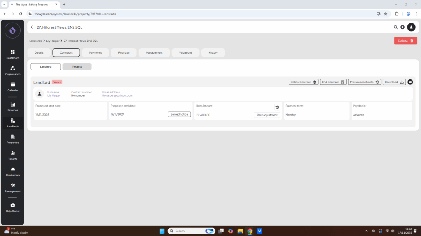Open Contractors in the sidebar
Image resolution: width=421 pixels, height=236 pixels.
pyautogui.click(x=12, y=171)
